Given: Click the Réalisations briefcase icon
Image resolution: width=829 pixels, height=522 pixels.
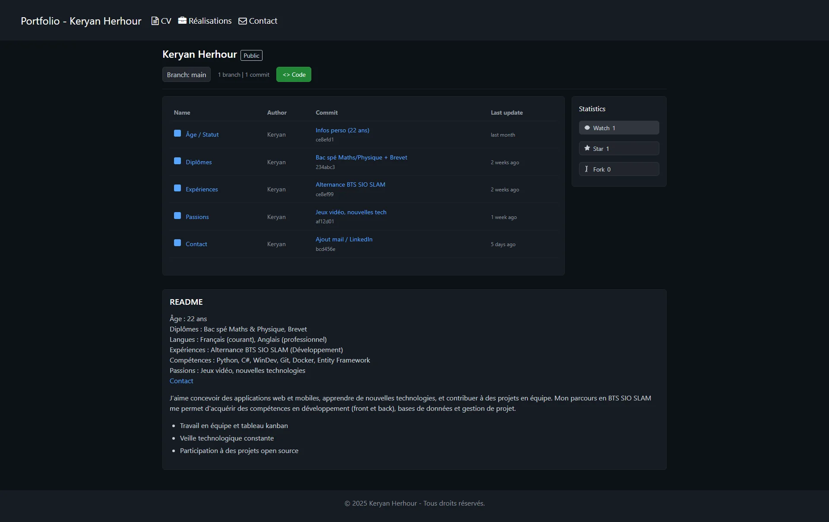Looking at the screenshot, I should pos(182,21).
